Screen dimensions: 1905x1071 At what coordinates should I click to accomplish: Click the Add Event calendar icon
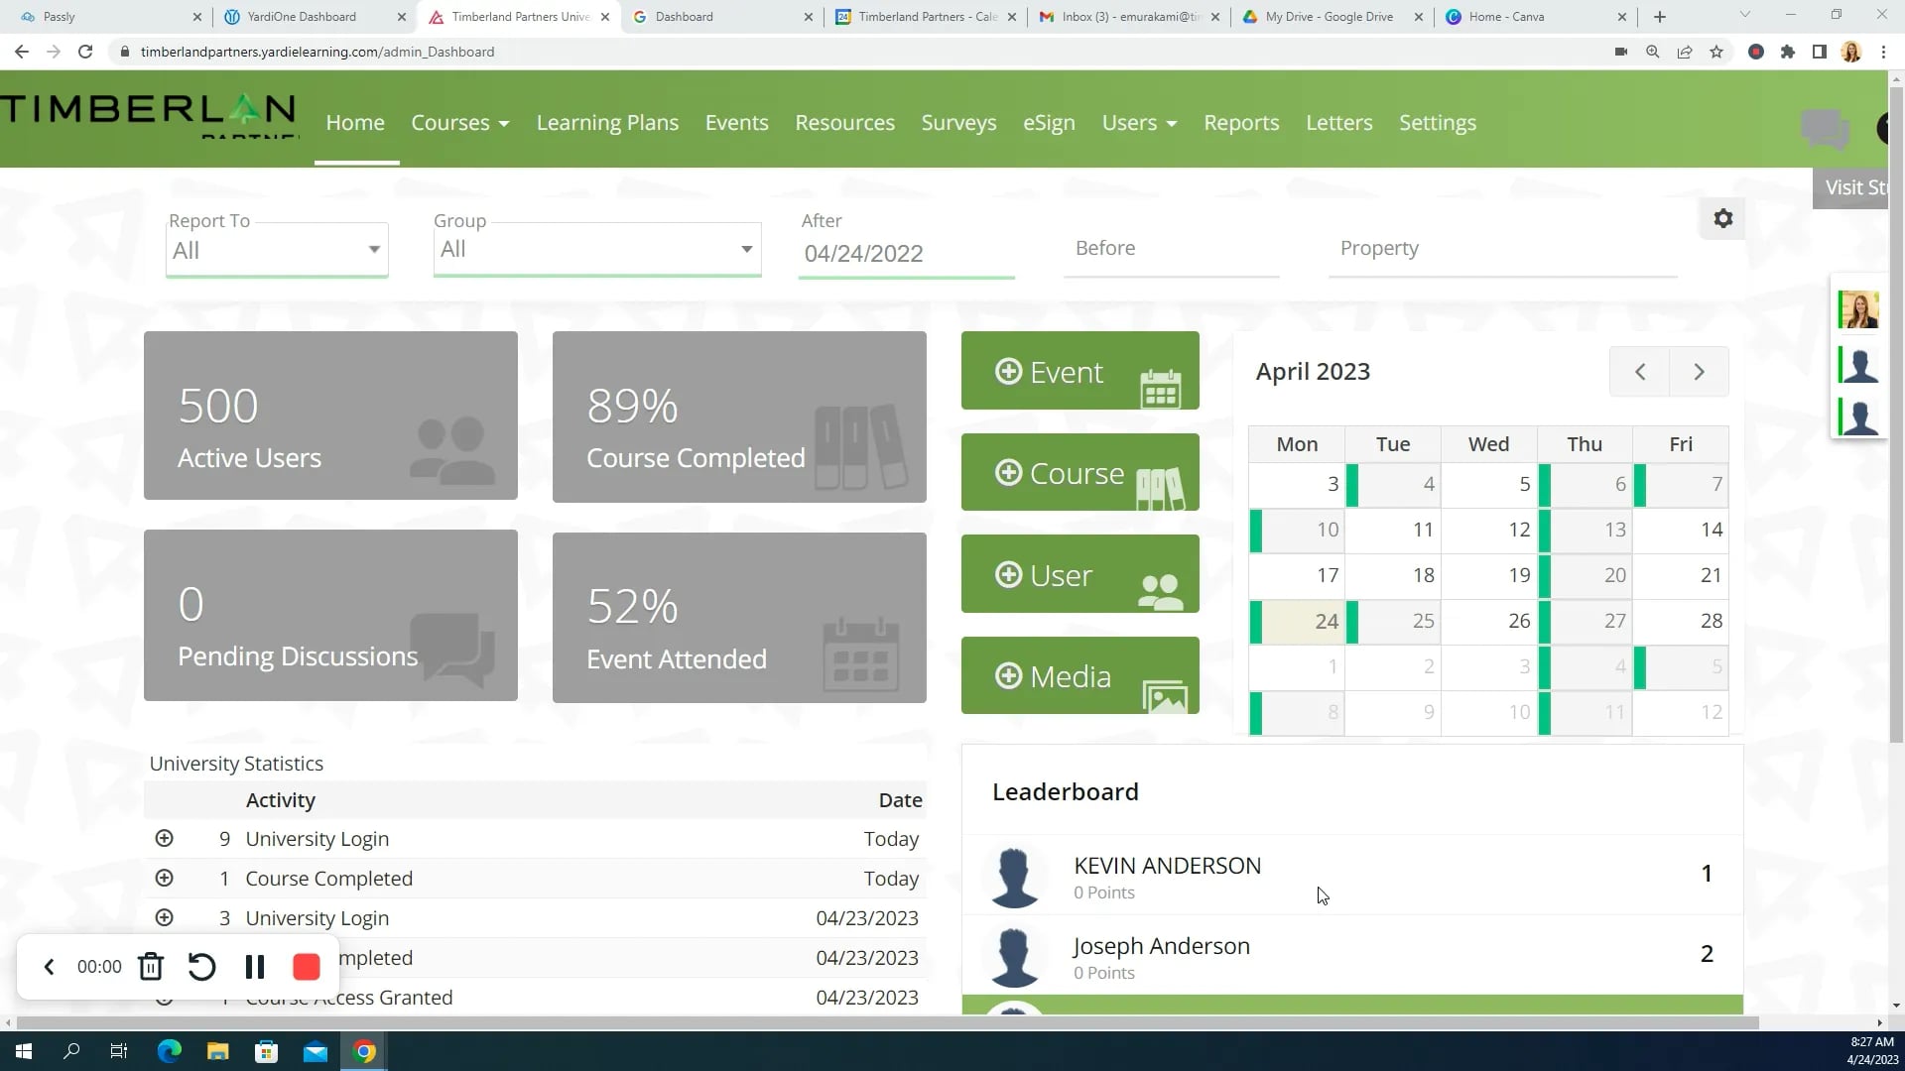coord(1161,385)
